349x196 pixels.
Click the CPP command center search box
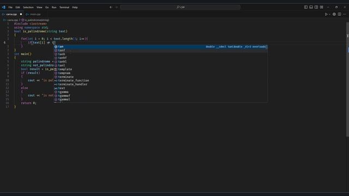click(x=180, y=7)
